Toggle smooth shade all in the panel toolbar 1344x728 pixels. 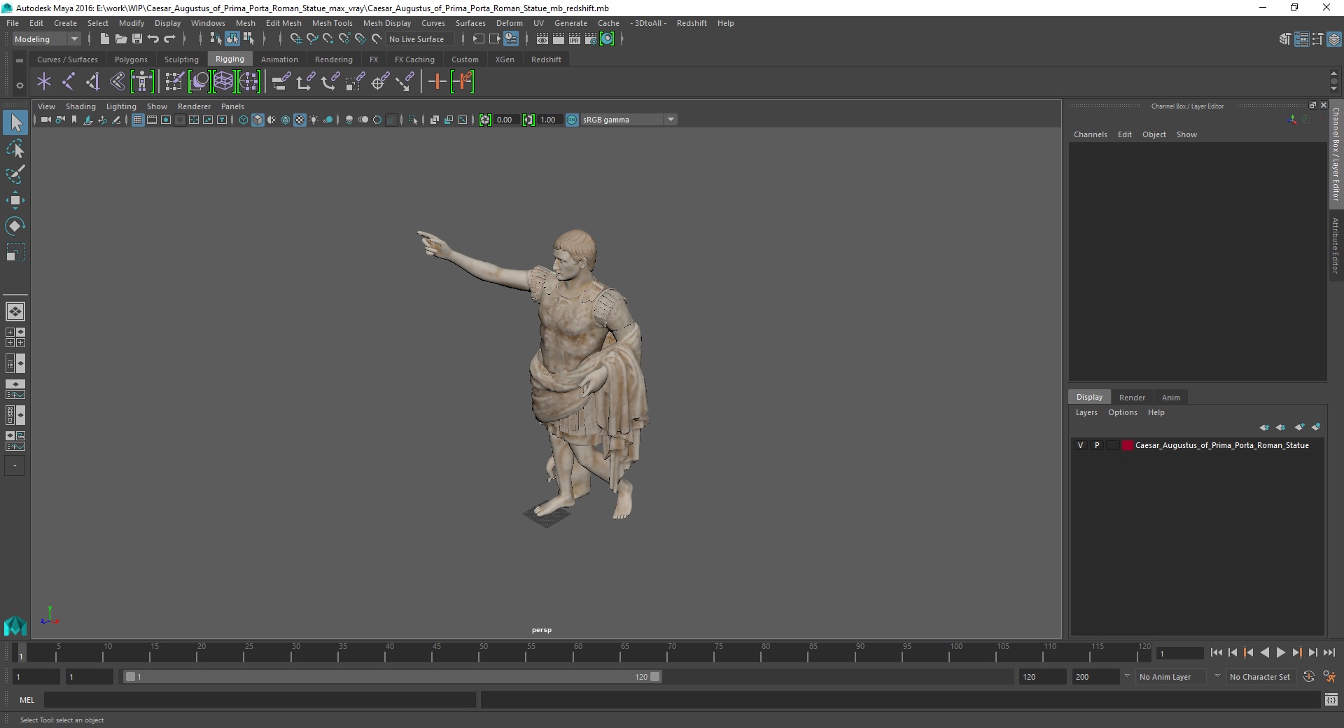tap(258, 120)
